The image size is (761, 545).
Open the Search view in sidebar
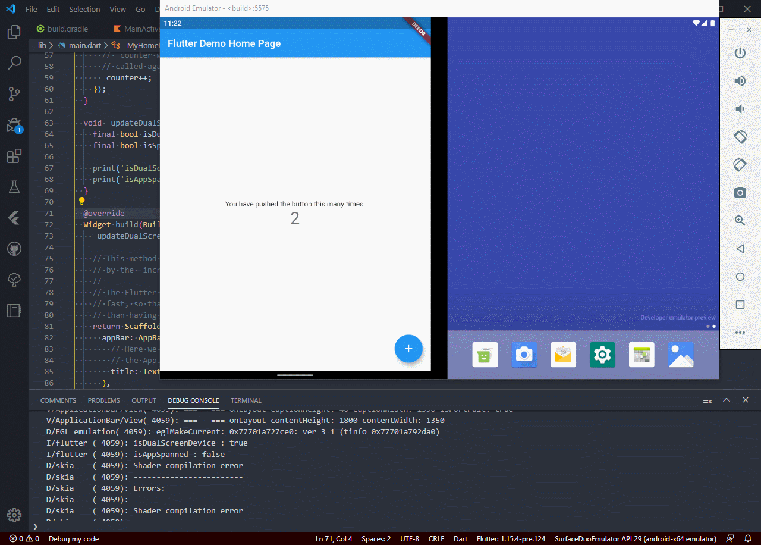(x=14, y=62)
